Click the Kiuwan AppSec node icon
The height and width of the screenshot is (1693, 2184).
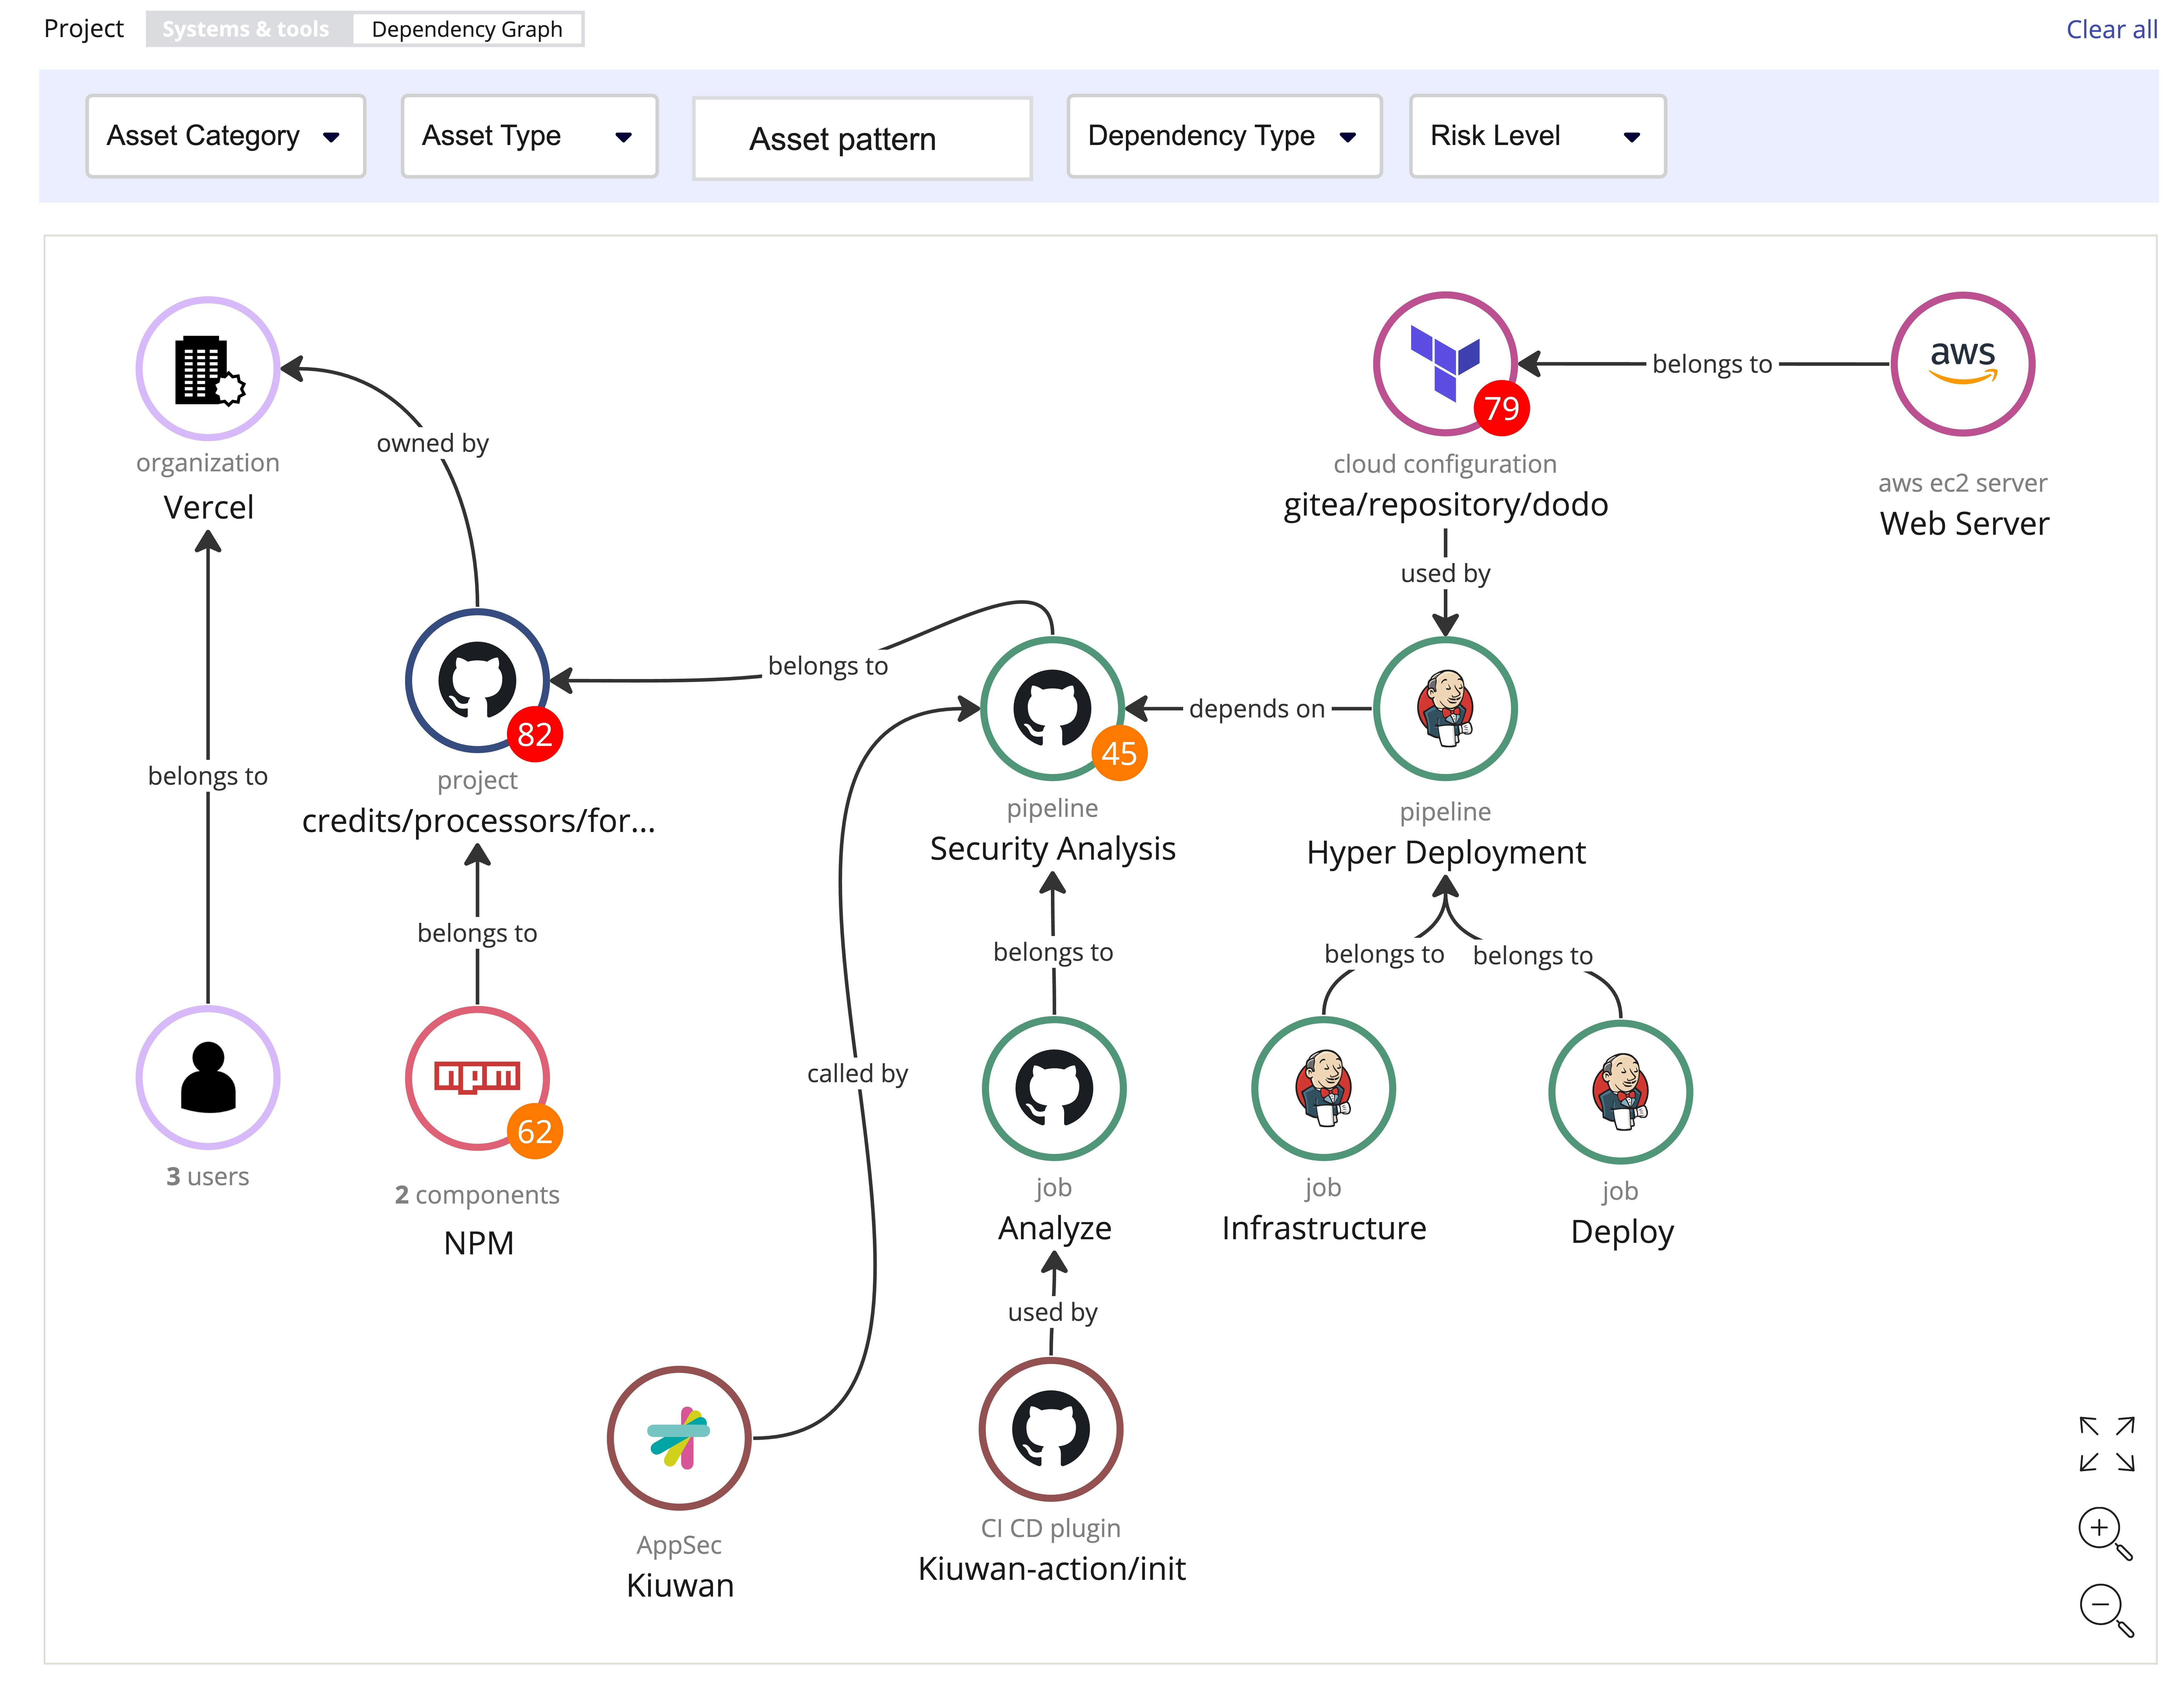679,1438
